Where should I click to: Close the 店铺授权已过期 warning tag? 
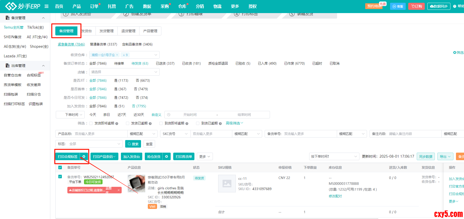coord(119,190)
